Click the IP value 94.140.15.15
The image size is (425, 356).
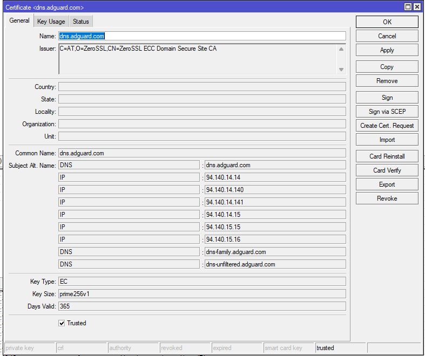click(275, 227)
